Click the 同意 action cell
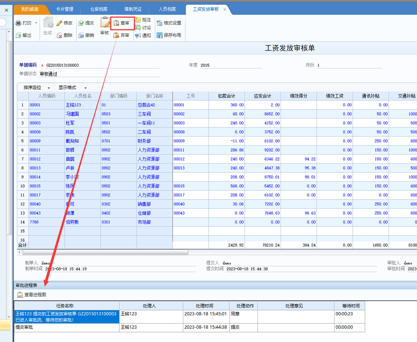Viewport: 417px width, 342px height. [x=244, y=317]
